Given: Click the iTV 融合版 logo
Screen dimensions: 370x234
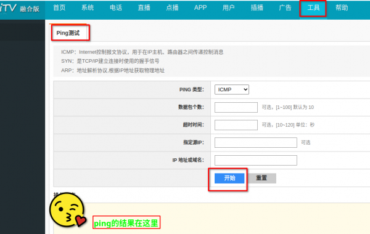Looking at the screenshot, I should tap(20, 8).
